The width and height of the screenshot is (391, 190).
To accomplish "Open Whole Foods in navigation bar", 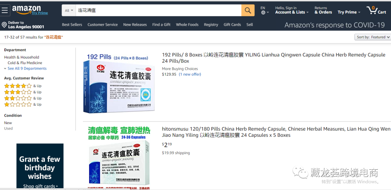I will pyautogui.click(x=187, y=25).
